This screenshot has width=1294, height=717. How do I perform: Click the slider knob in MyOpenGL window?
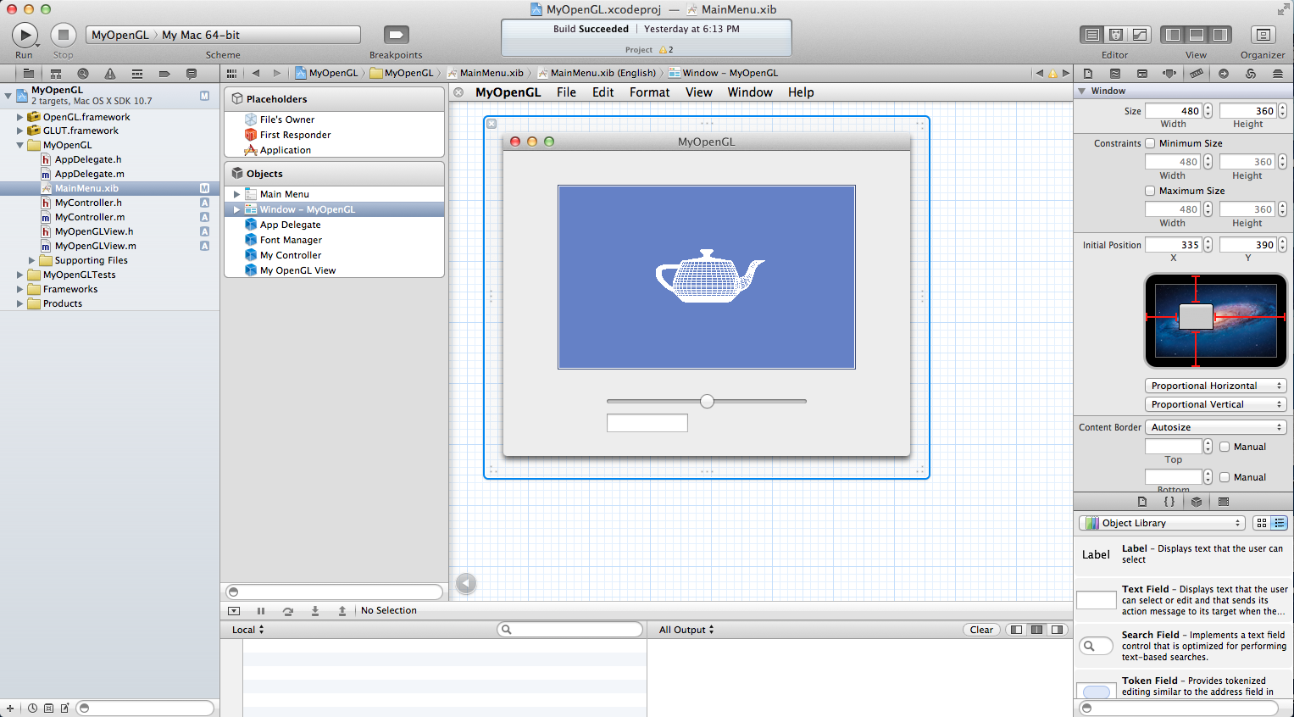(707, 401)
